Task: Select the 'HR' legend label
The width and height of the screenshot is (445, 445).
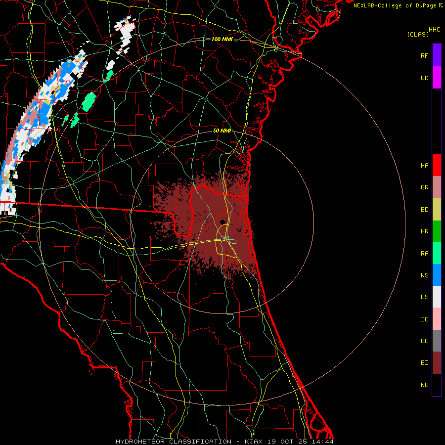Action: [425, 231]
